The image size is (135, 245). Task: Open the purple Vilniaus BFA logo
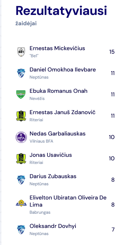21,137
